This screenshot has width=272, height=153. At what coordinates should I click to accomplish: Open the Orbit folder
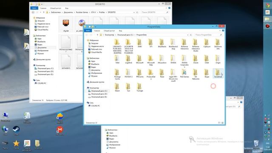click(207, 59)
